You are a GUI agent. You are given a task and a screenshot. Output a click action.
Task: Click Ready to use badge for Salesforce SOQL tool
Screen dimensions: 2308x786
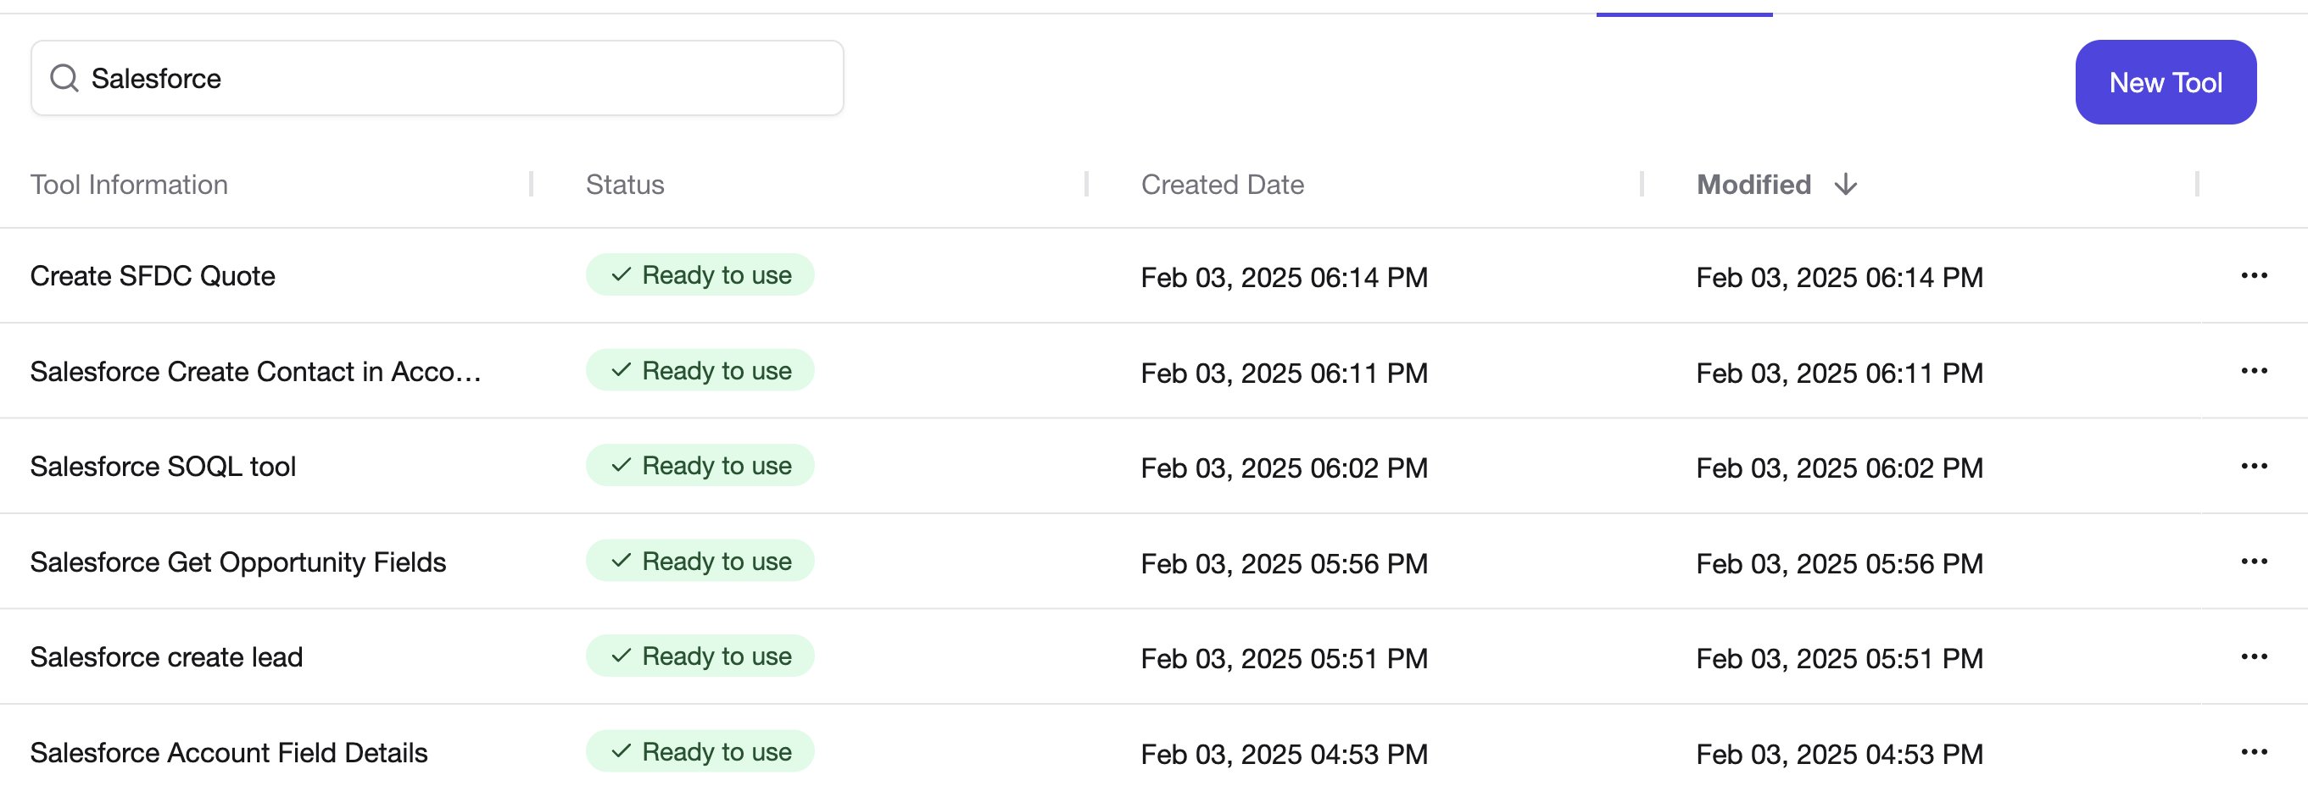(700, 466)
